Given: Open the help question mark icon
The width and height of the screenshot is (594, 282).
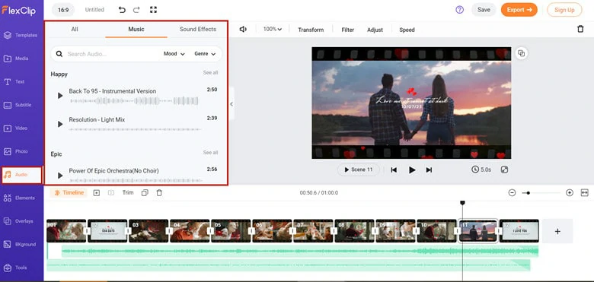Looking at the screenshot, I should point(459,10).
